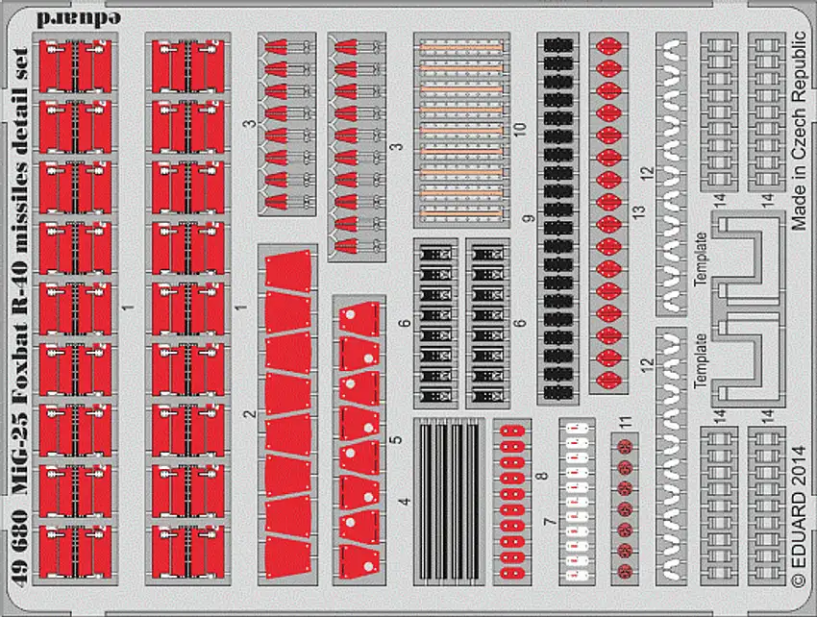Select the number 5 part label
Screen dimensions: 817x617
395,440
